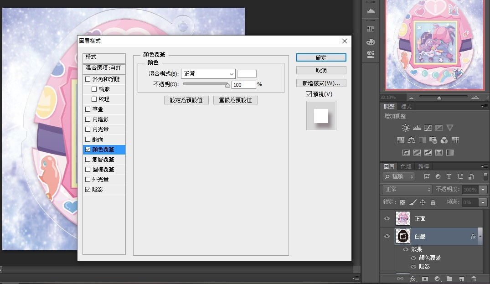Add a Brightness/Contrast adjustment
Screen dimensions: 490x284
pos(406,128)
